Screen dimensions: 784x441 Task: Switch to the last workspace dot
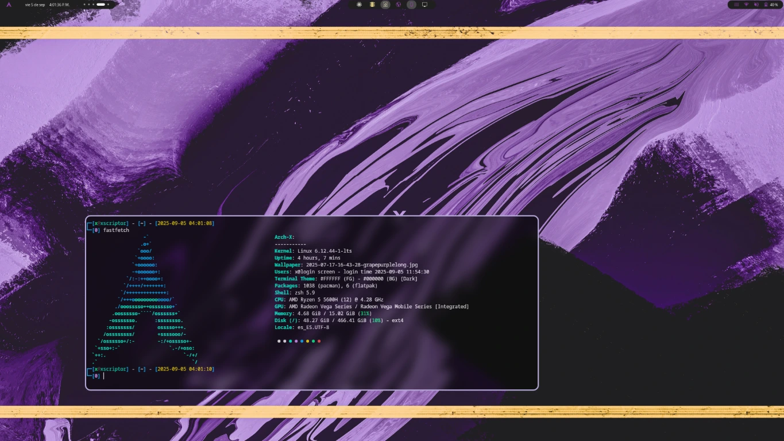coord(109,4)
